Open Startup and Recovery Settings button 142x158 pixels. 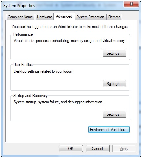coord(115,114)
